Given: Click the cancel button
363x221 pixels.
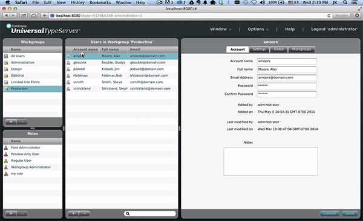Looking at the screenshot, I should pos(330,213).
